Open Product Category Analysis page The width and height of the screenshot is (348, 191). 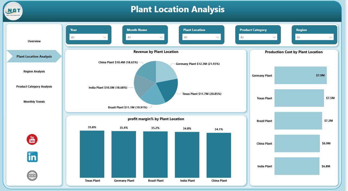[x=34, y=86]
